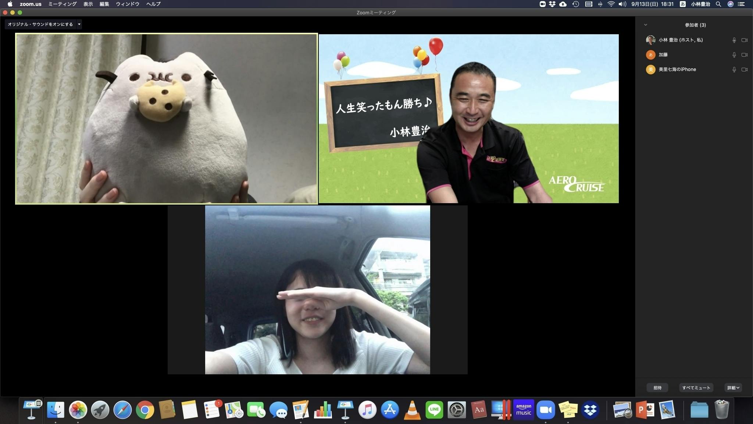Viewport: 753px width, 424px height.
Task: Open the ミーティング menu
Action: pyautogui.click(x=62, y=4)
